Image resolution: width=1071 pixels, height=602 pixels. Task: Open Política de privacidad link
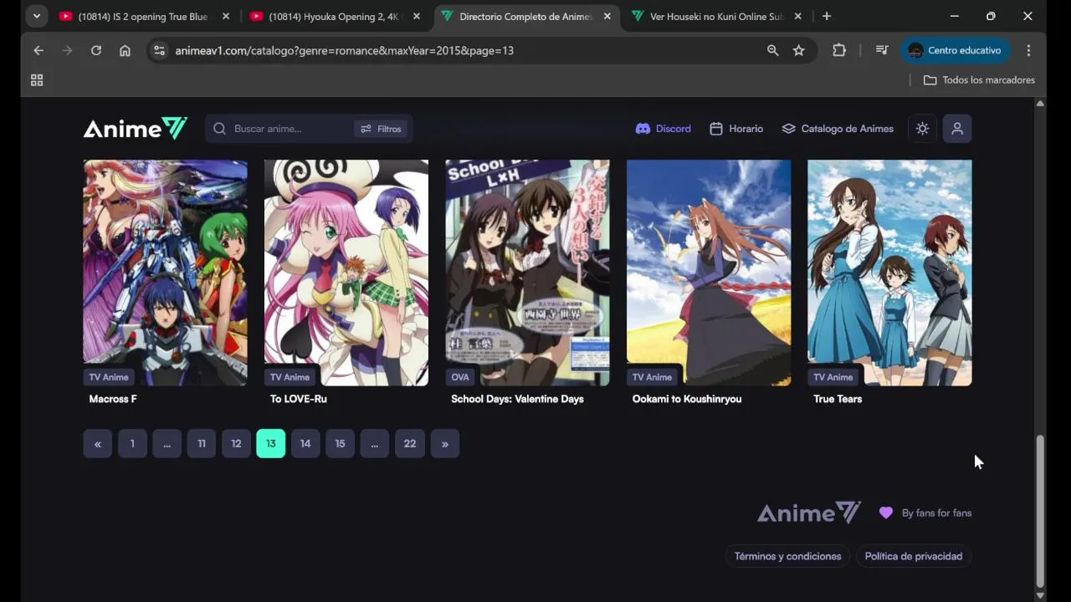(914, 556)
